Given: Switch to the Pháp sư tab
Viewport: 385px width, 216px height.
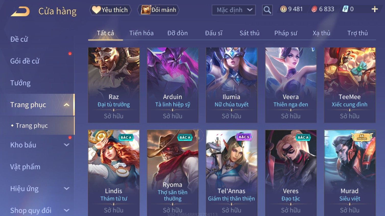Looking at the screenshot, I should 286,33.
